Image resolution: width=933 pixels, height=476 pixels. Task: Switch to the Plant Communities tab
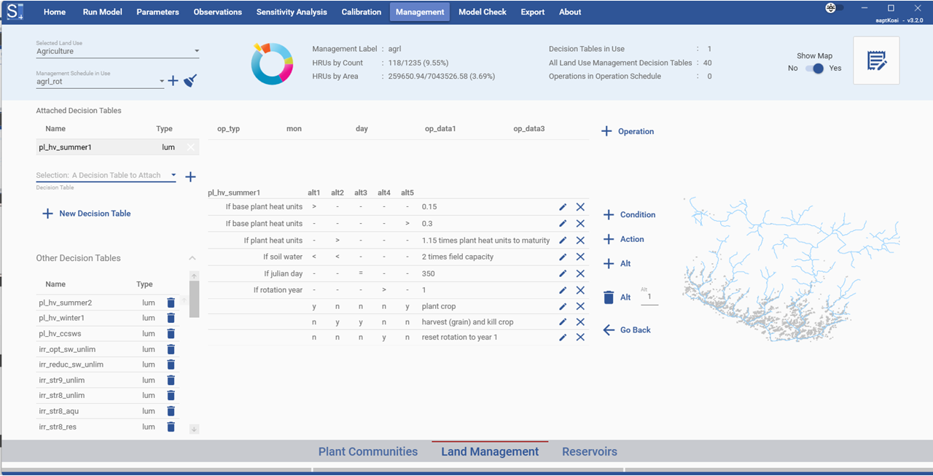coord(367,451)
